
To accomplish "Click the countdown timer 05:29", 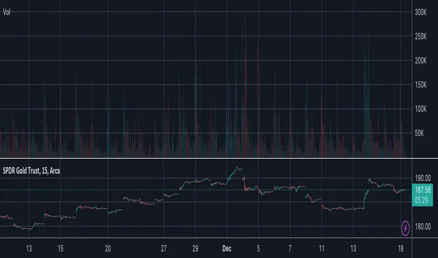I will 421,200.
